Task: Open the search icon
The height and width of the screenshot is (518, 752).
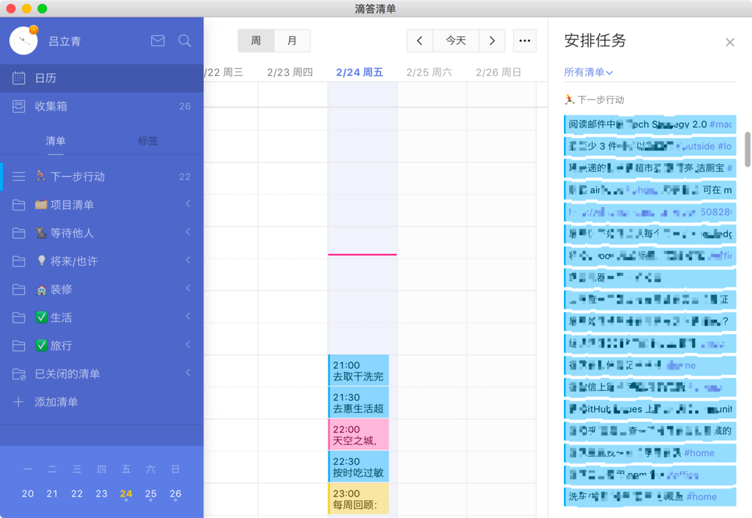Action: 184,41
